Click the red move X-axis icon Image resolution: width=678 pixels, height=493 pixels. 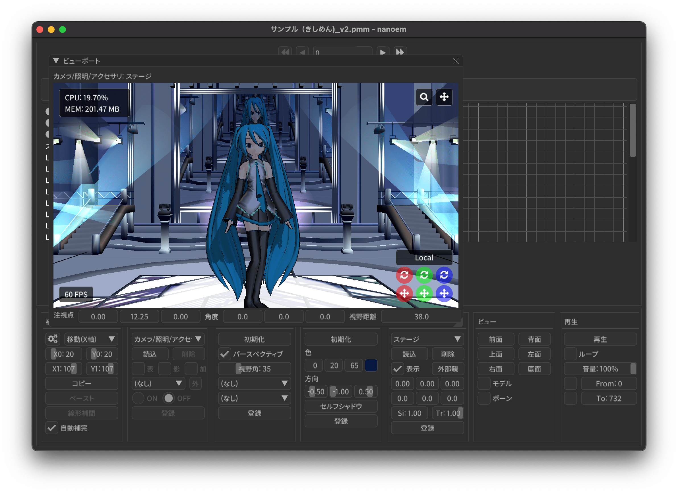pyautogui.click(x=404, y=293)
